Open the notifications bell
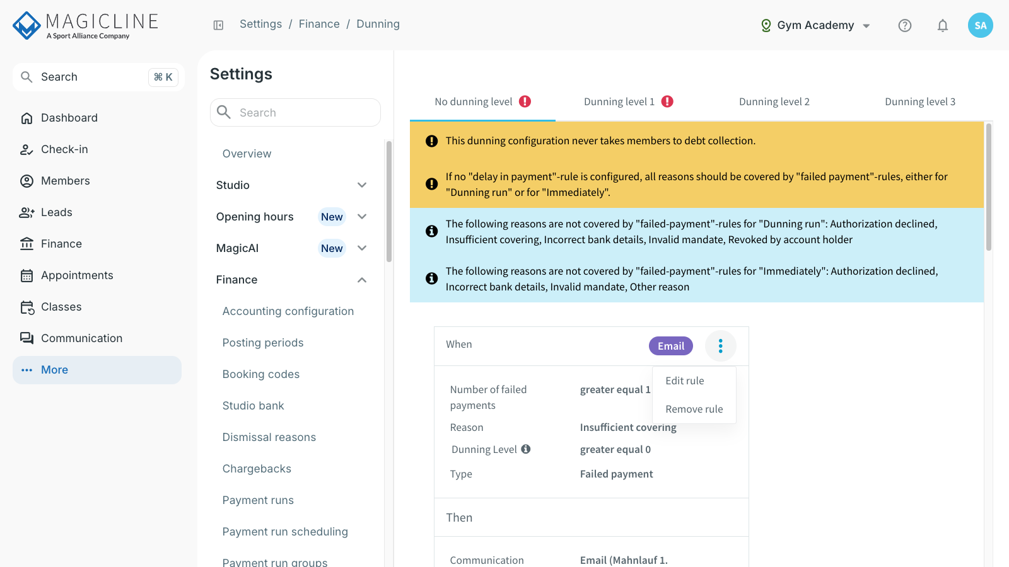The image size is (1009, 567). click(943, 25)
